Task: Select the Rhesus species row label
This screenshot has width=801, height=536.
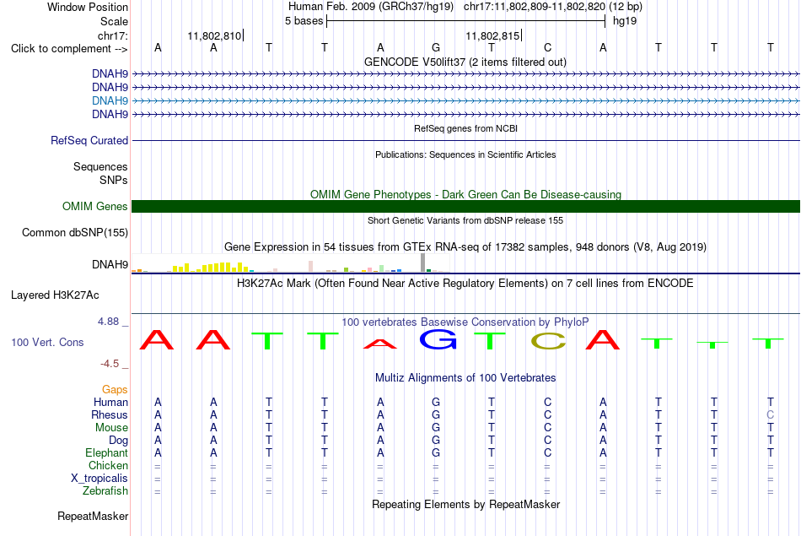Action: (110, 414)
